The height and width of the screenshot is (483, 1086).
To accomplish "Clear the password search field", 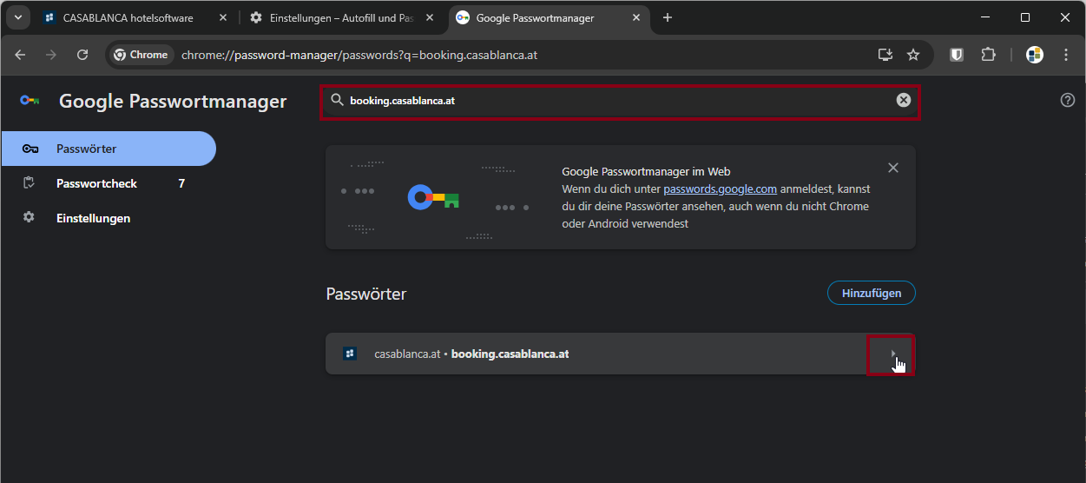I will click(x=903, y=101).
